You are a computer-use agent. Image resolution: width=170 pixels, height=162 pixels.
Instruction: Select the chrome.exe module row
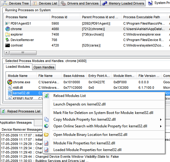(88, 82)
